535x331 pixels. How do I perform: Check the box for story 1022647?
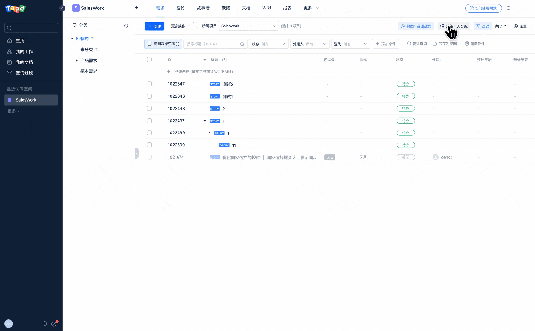tap(149, 84)
